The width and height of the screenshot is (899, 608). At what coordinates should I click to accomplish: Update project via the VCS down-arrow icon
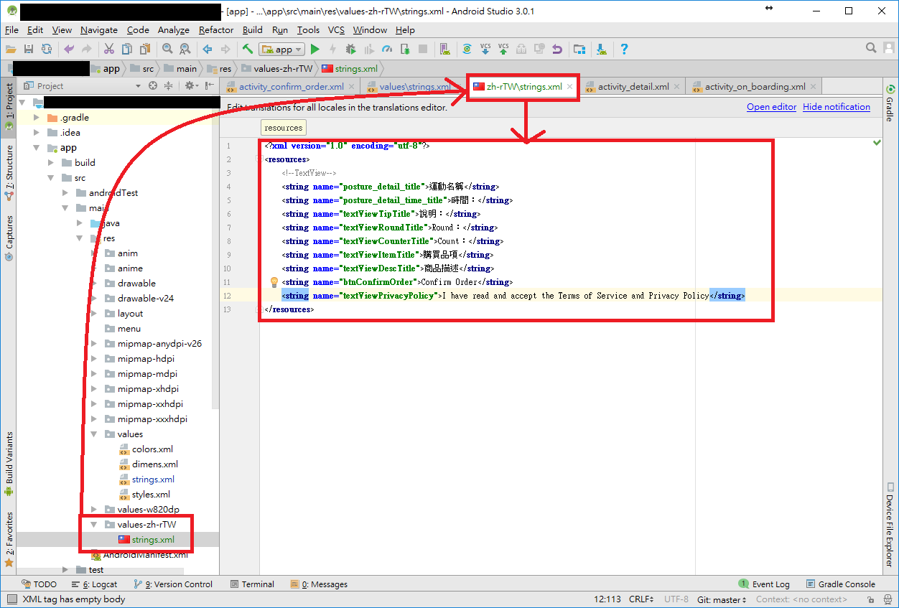485,49
